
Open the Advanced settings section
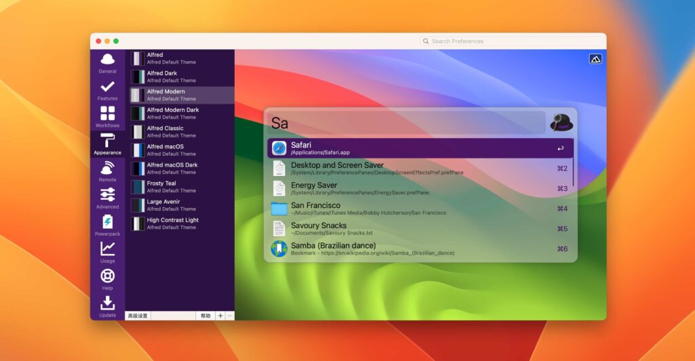[x=107, y=198]
